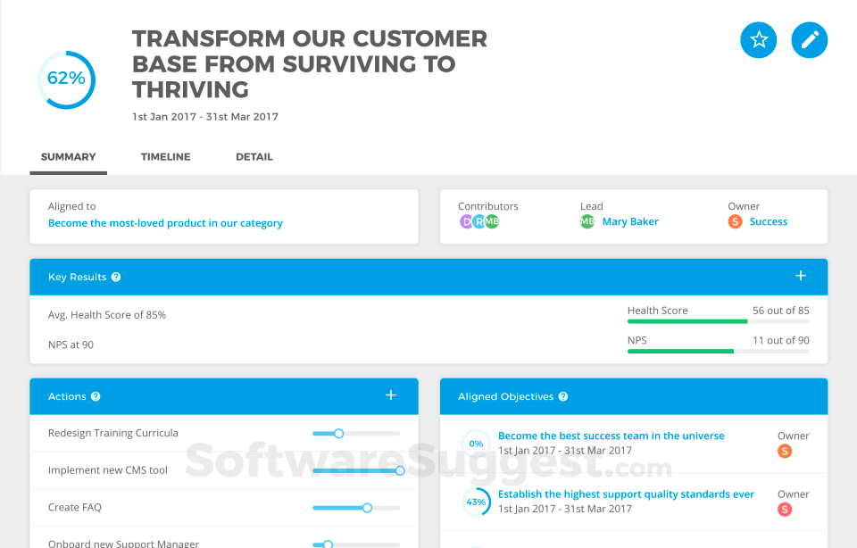Open Mary Baker's profile link
The width and height of the screenshot is (857, 548).
630,222
